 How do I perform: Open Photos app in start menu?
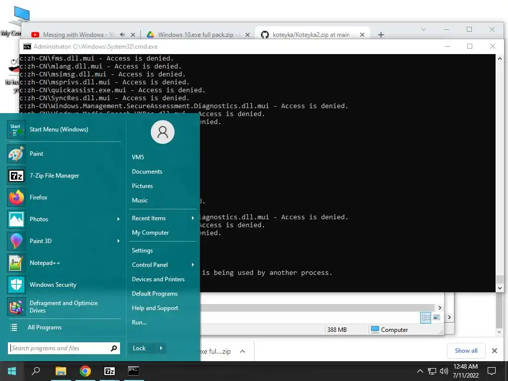pyautogui.click(x=64, y=219)
